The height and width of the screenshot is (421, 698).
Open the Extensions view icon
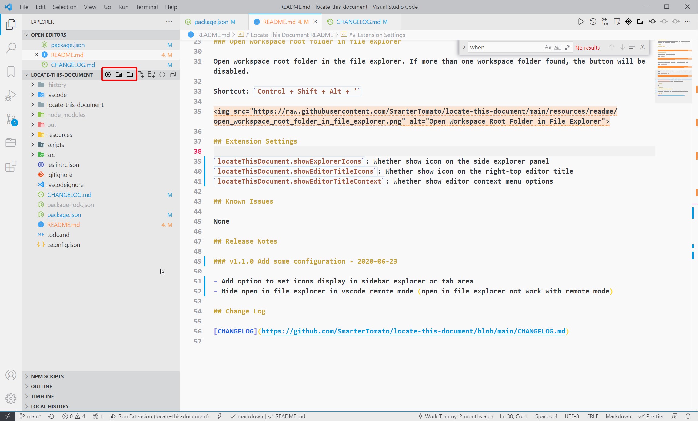pyautogui.click(x=11, y=166)
